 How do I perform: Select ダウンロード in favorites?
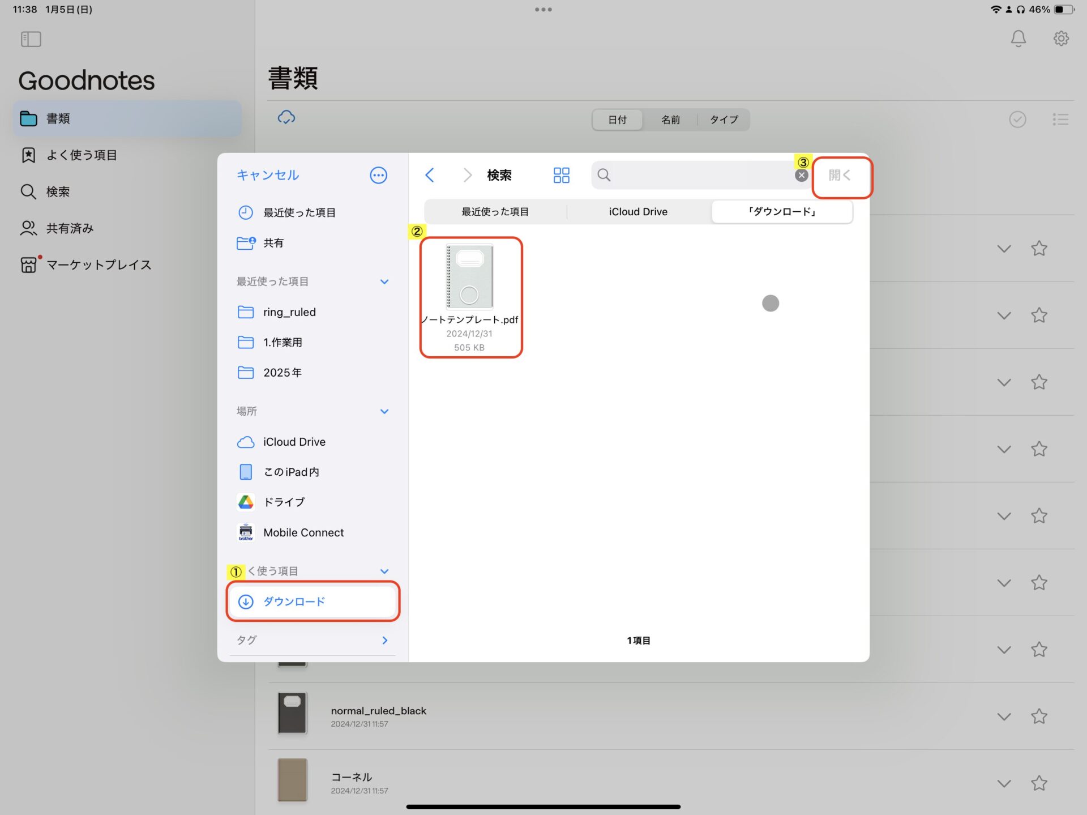313,601
